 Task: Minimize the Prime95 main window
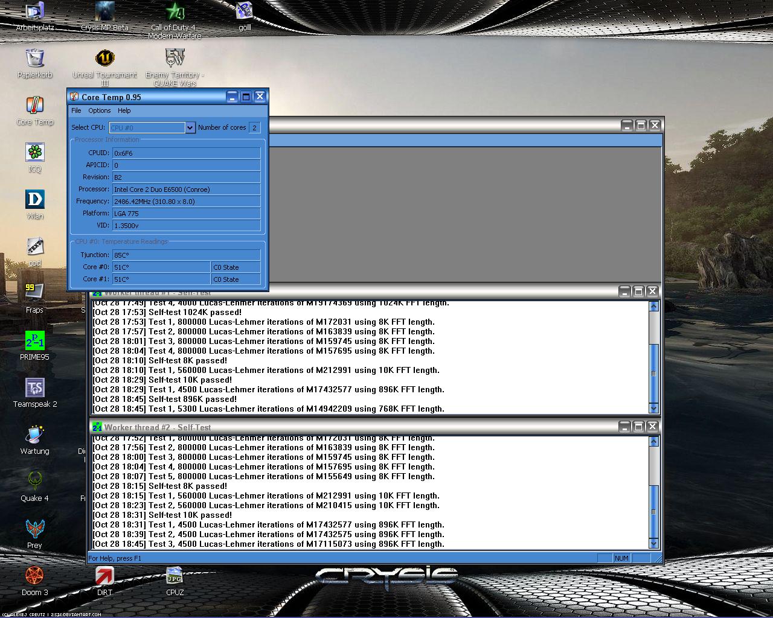click(x=627, y=126)
